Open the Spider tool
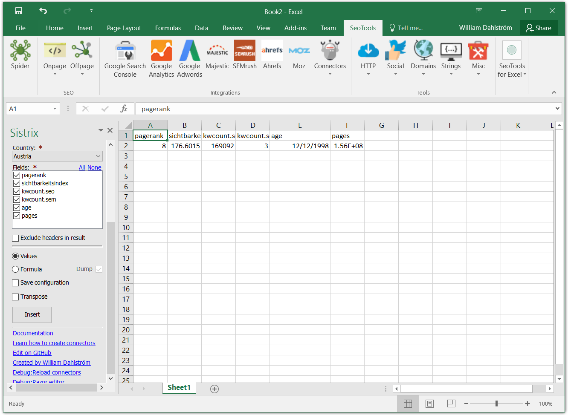This screenshot has height=415, width=568. (x=20, y=55)
